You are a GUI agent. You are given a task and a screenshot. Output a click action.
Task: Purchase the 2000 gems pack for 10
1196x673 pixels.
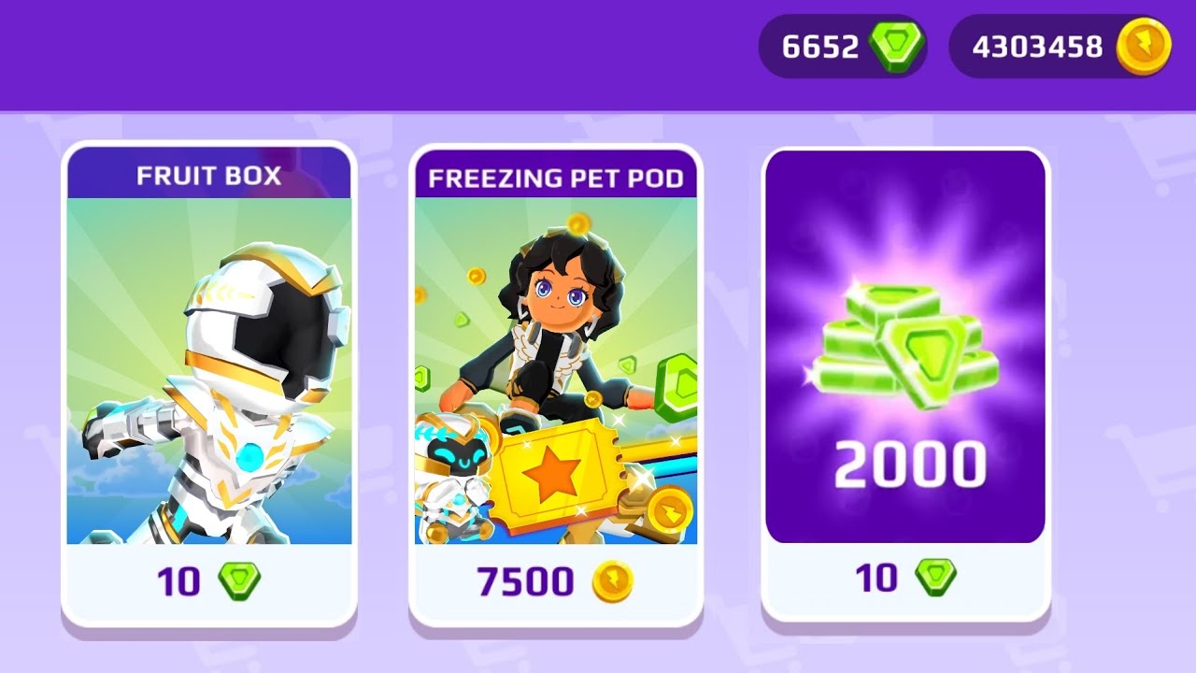pyautogui.click(x=906, y=578)
